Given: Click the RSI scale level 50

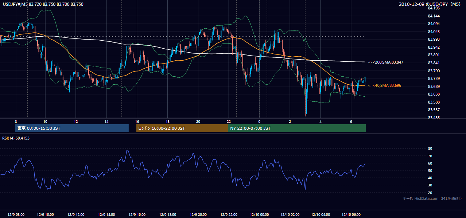Looking at the screenshot, I should tap(430, 170).
